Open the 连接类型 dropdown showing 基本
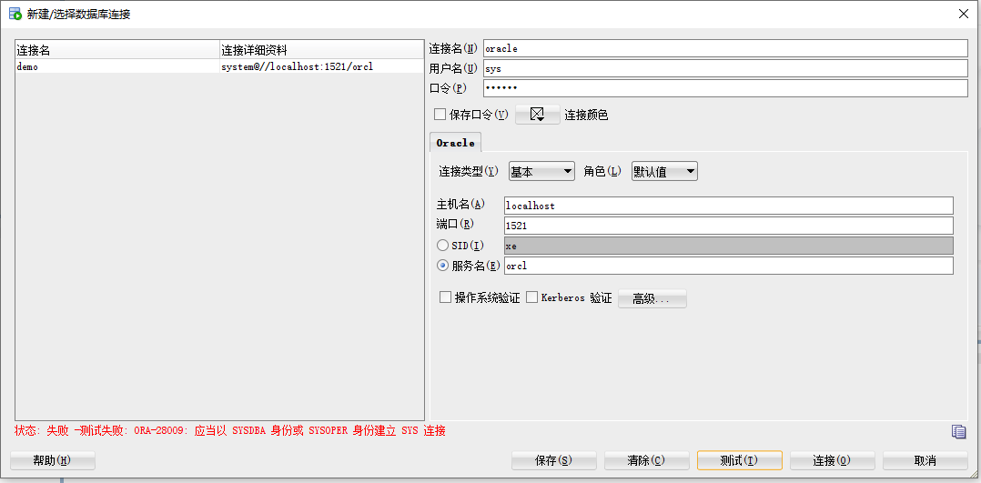981x483 pixels. coord(541,171)
